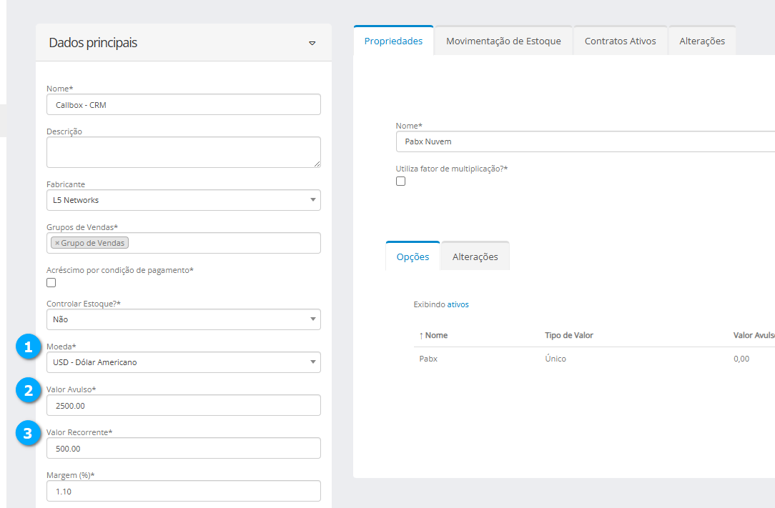Focus the Margem (%) input field
The width and height of the screenshot is (775, 508).
click(x=183, y=492)
